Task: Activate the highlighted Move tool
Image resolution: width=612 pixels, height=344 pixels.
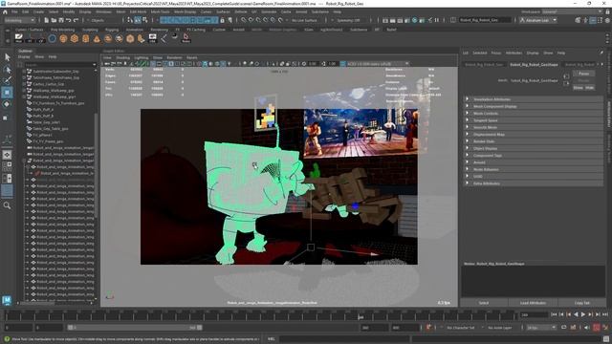Action: coord(7,93)
